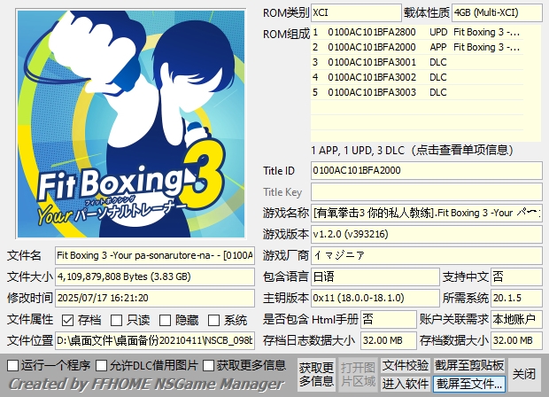
Task: Open the 进入软件 button
Action: [x=406, y=383]
